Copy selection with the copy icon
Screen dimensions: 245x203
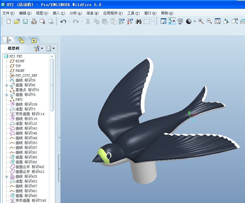[96, 21]
